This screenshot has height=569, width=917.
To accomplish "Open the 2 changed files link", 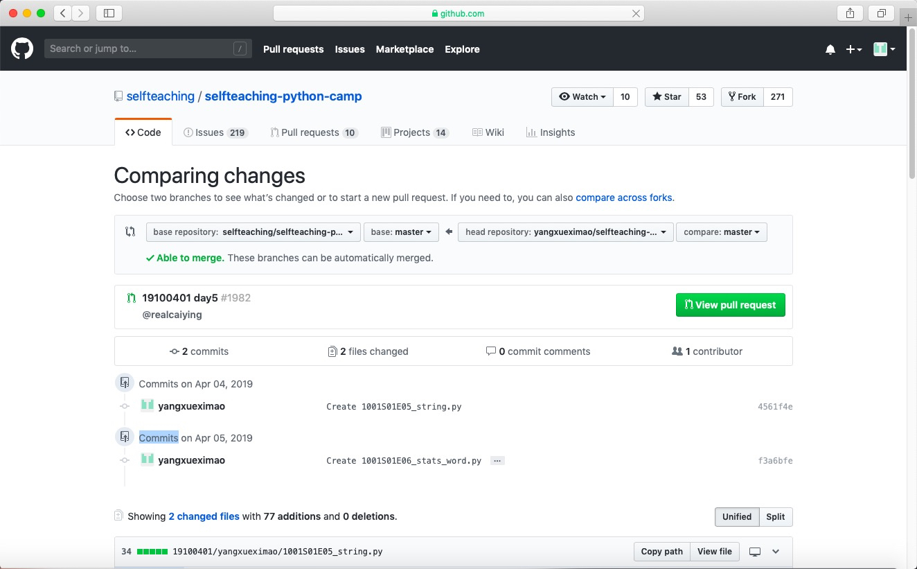I will pos(204,516).
